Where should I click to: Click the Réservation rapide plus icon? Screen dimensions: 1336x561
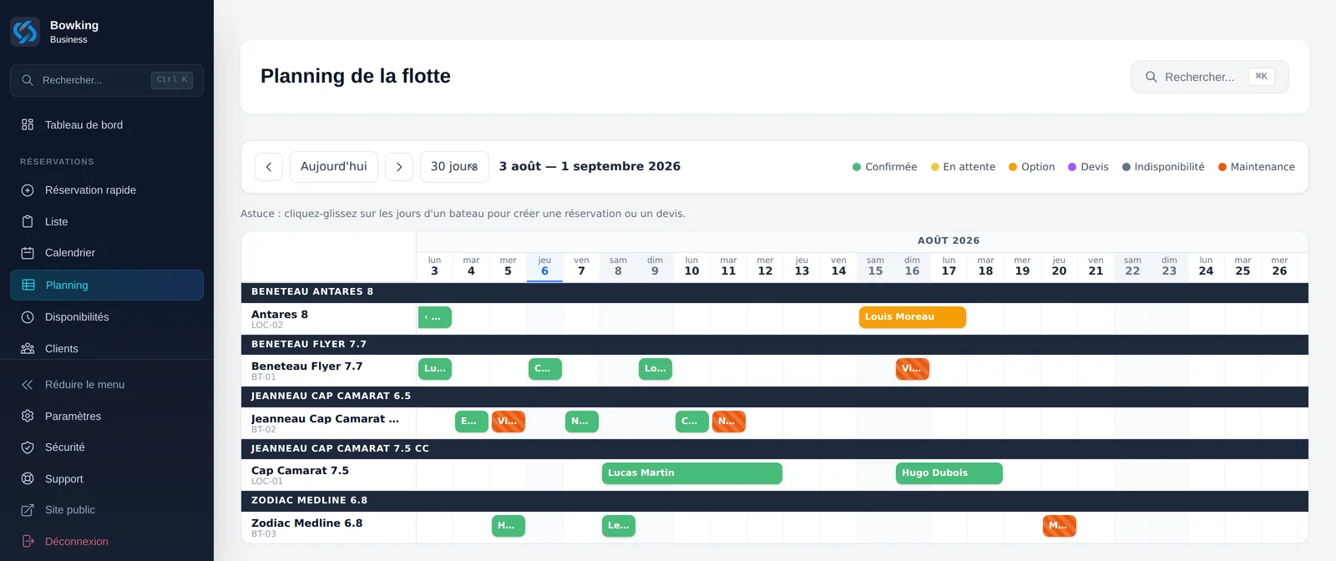point(28,190)
